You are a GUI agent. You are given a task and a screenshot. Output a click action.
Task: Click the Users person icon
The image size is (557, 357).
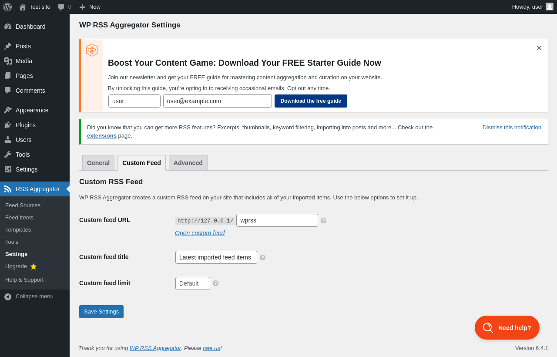coord(8,140)
